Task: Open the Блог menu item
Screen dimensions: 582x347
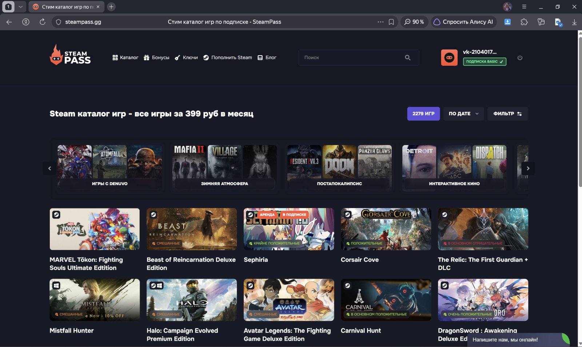Action: tap(267, 57)
